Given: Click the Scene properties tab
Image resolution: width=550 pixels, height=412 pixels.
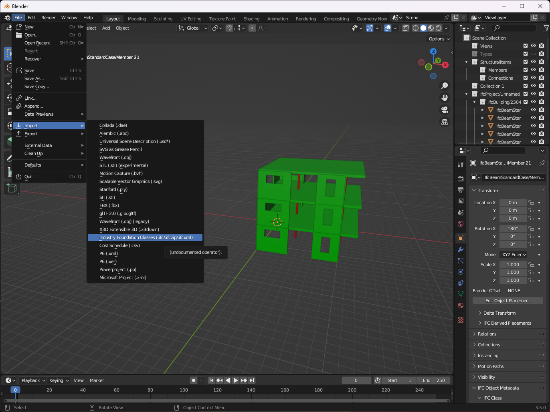Looking at the screenshot, I should 460,212.
